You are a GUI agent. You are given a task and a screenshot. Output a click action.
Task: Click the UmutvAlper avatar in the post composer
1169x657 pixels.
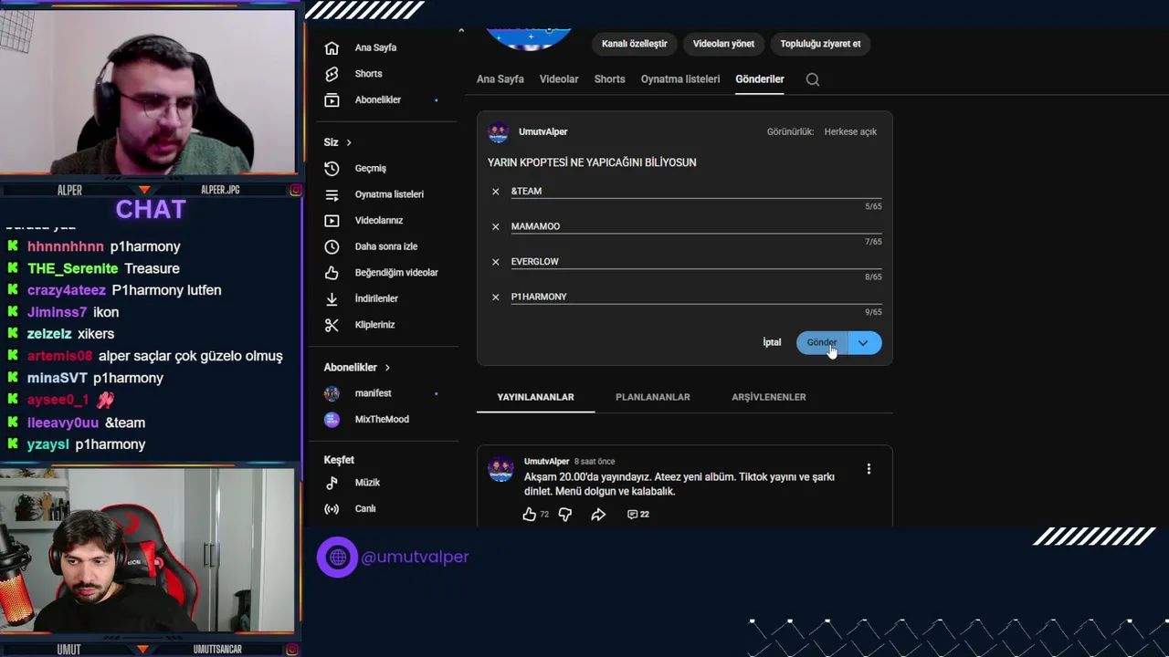click(499, 132)
